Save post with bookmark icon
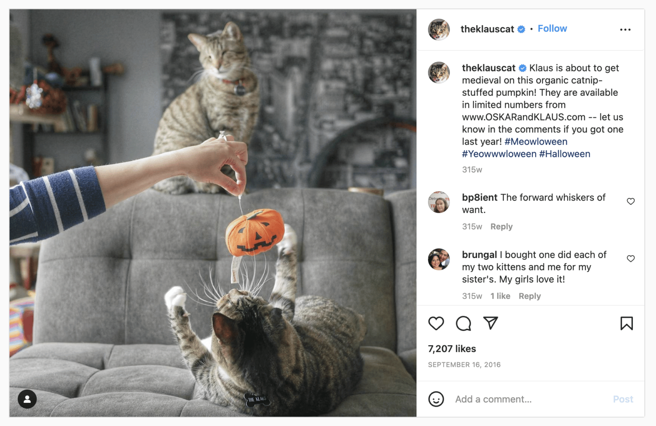 click(x=627, y=323)
